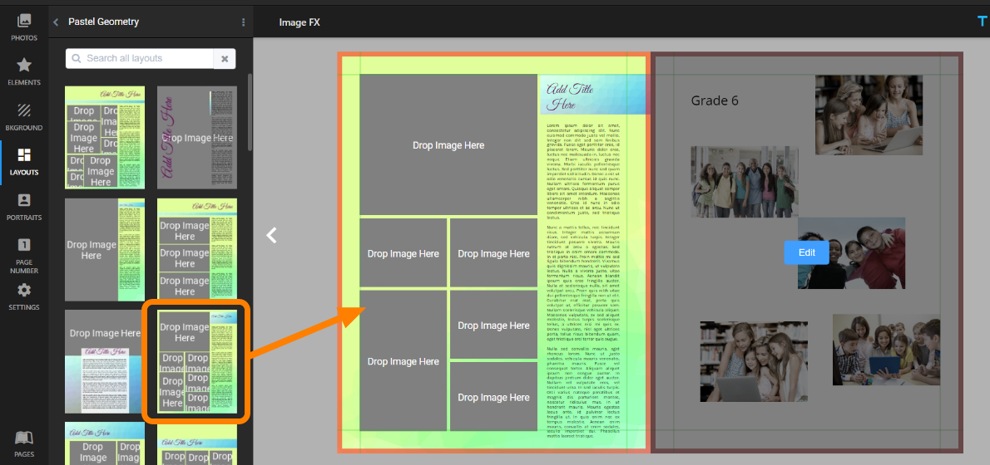The image size is (990, 465).
Task: Choose the first layout with many image boxes
Action: 105,137
